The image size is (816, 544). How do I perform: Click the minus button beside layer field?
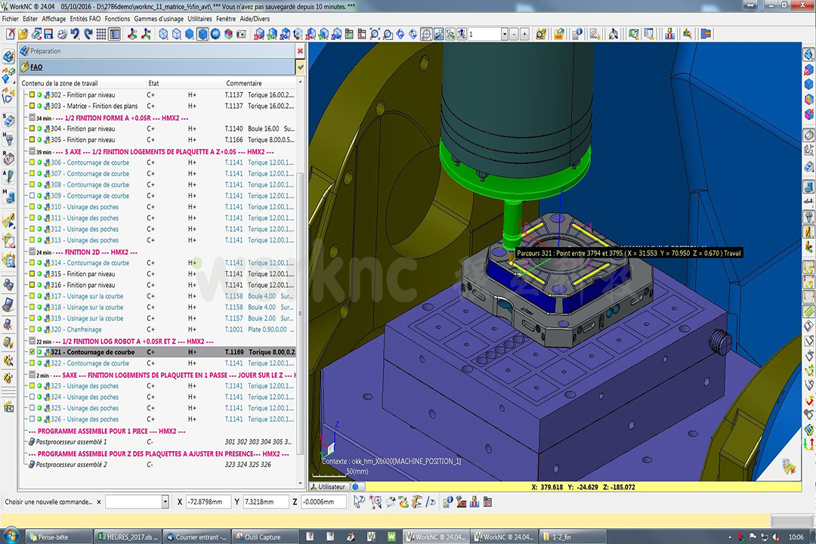pyautogui.click(x=515, y=34)
